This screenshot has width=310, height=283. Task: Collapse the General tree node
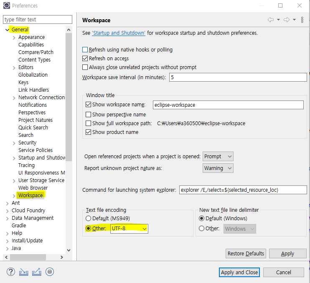8,30
